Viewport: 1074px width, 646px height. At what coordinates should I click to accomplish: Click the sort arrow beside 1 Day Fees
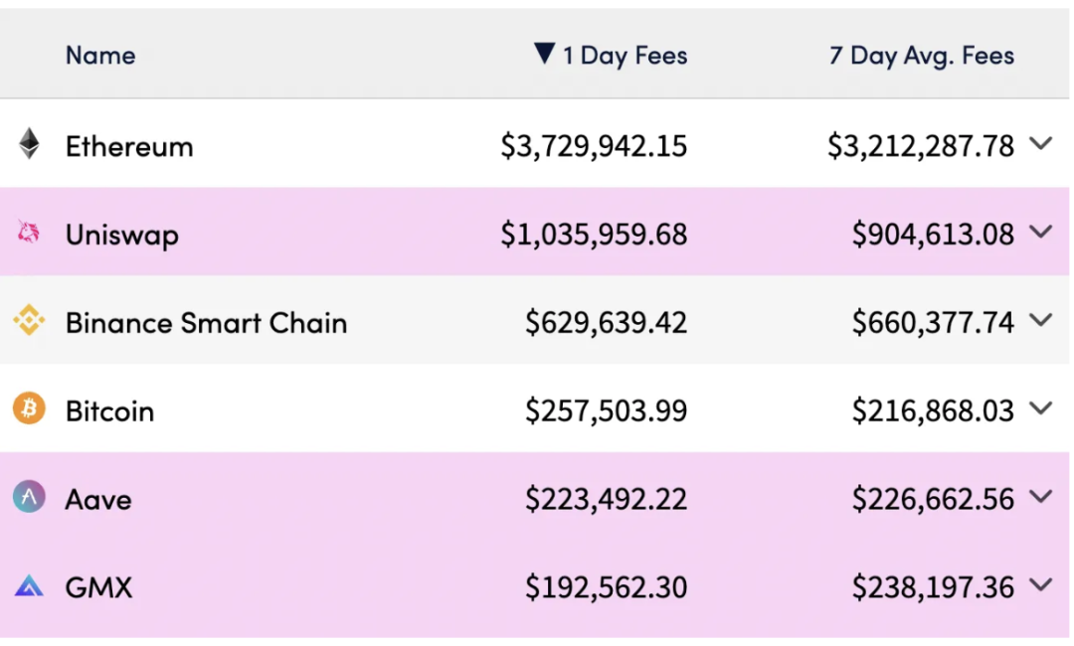pos(543,54)
